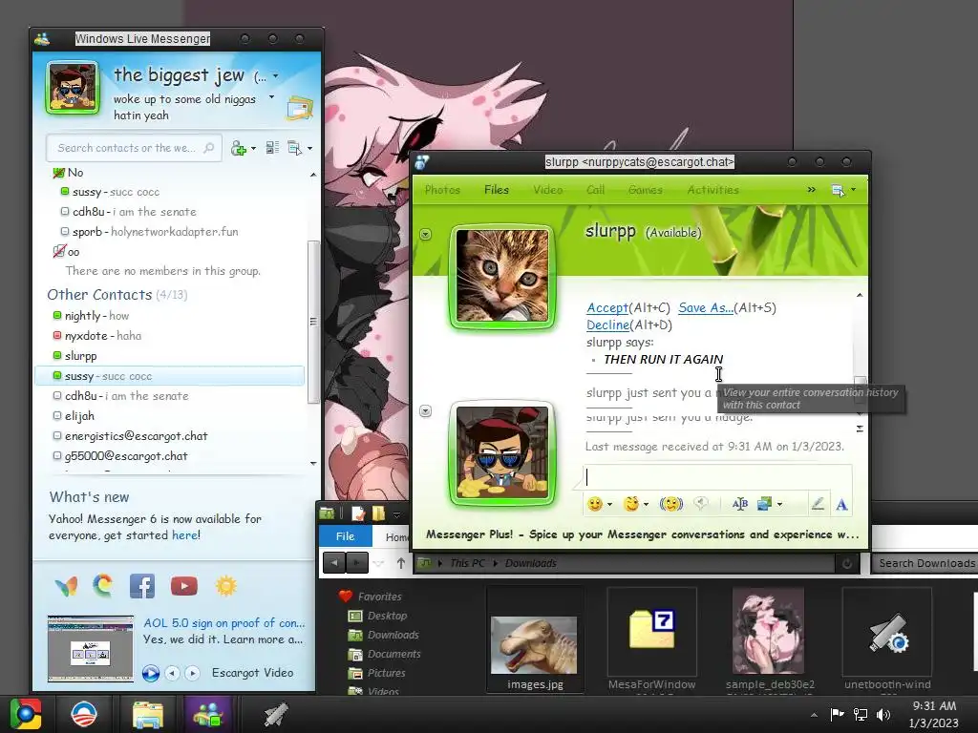The image size is (978, 733).
Task: Send a nudge using the shaking face icon
Action: (671, 504)
